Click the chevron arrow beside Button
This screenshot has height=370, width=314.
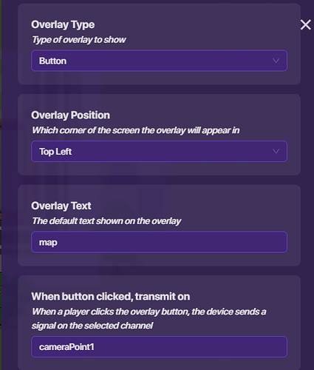click(x=276, y=61)
